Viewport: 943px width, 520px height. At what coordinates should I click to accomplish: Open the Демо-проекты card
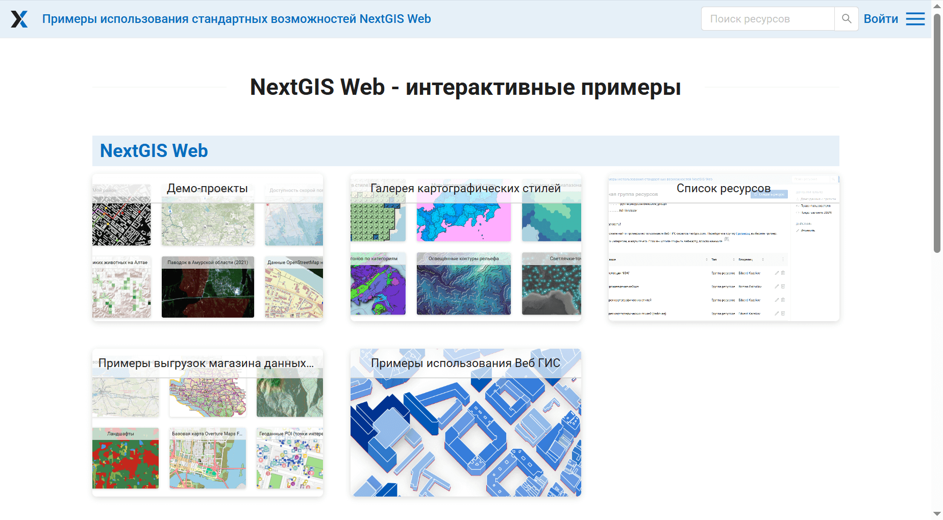[x=207, y=189]
